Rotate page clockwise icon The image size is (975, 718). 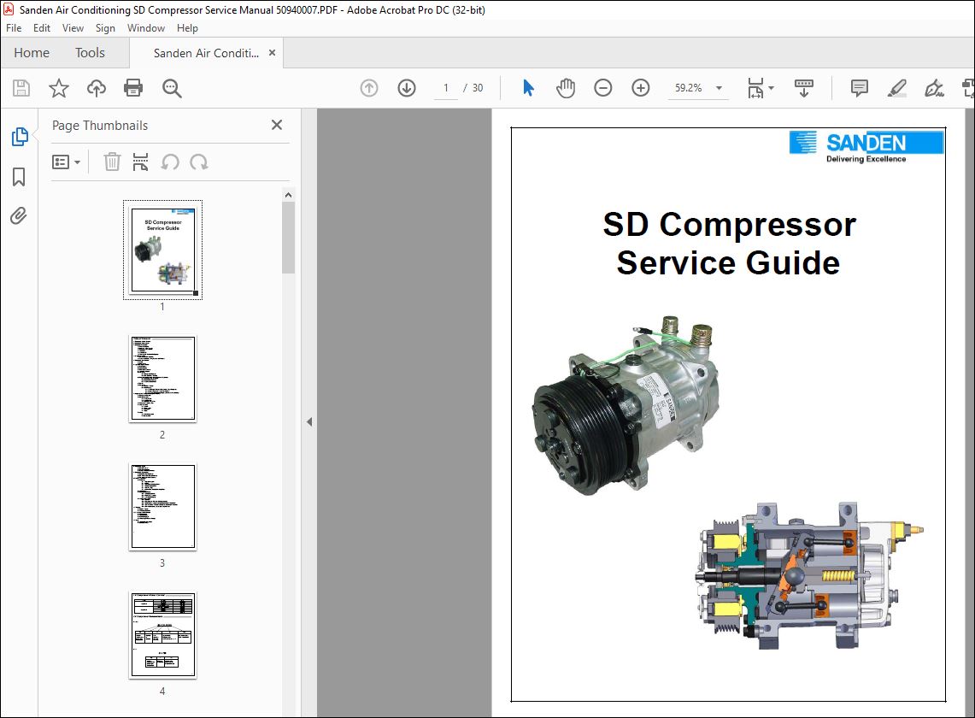pyautogui.click(x=199, y=162)
